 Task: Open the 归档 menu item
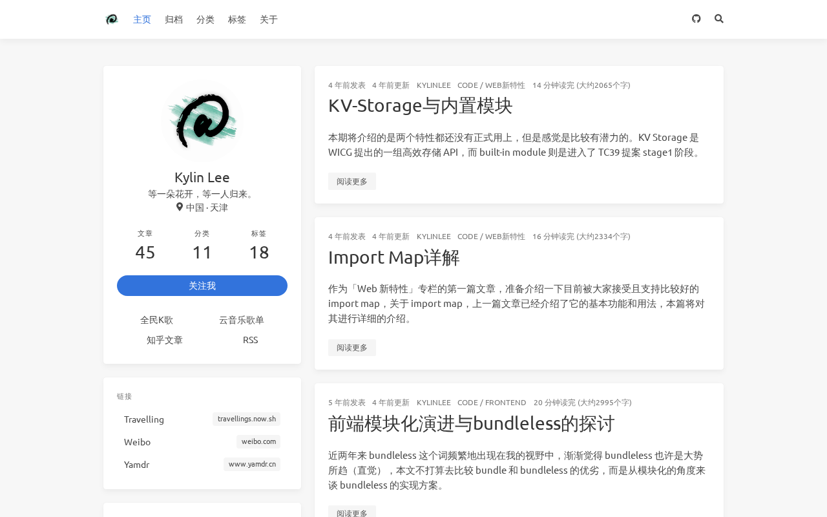click(174, 19)
